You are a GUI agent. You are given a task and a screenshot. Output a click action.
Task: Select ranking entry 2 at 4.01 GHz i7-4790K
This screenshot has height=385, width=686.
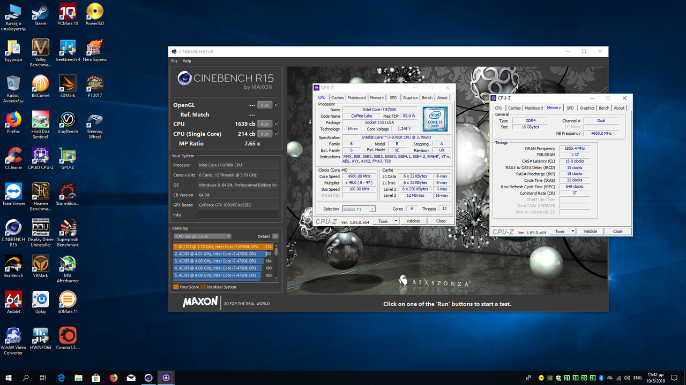pyautogui.click(x=223, y=254)
